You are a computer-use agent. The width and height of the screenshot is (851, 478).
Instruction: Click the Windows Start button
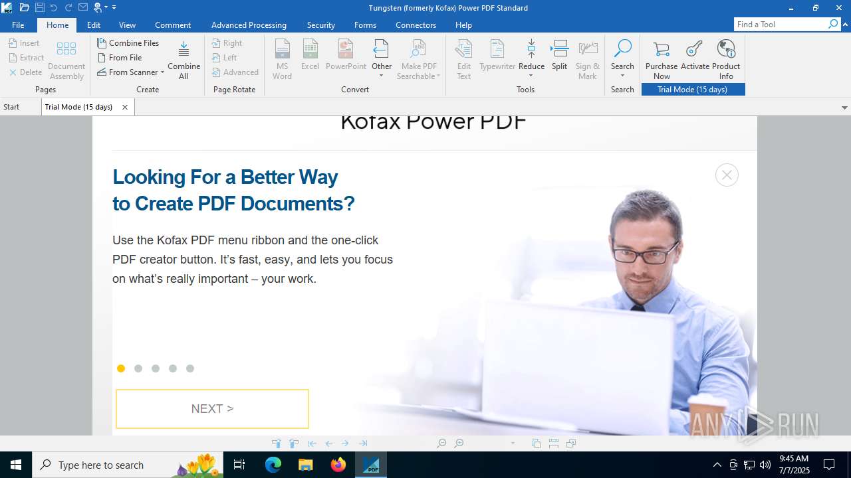click(16, 465)
